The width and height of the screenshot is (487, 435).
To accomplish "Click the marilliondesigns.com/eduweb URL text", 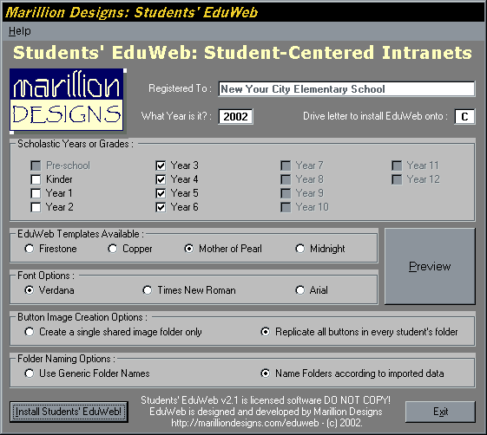I will coord(245,423).
